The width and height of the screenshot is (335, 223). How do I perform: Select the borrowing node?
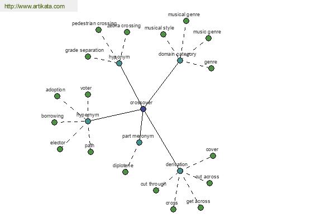pyautogui.click(x=55, y=122)
